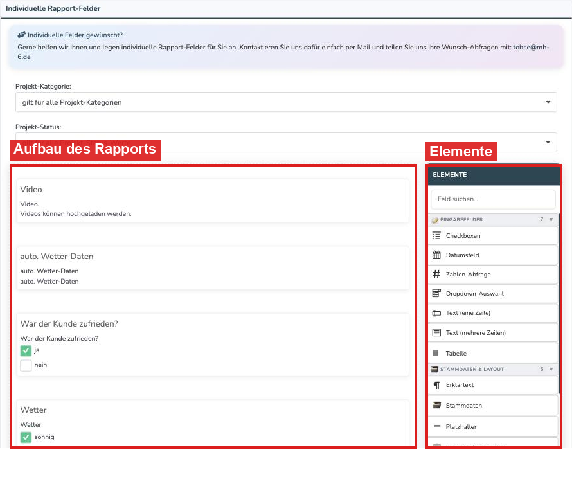
Task: Click the "Individuelle Rapport-Felder" page title
Action: pos(53,8)
